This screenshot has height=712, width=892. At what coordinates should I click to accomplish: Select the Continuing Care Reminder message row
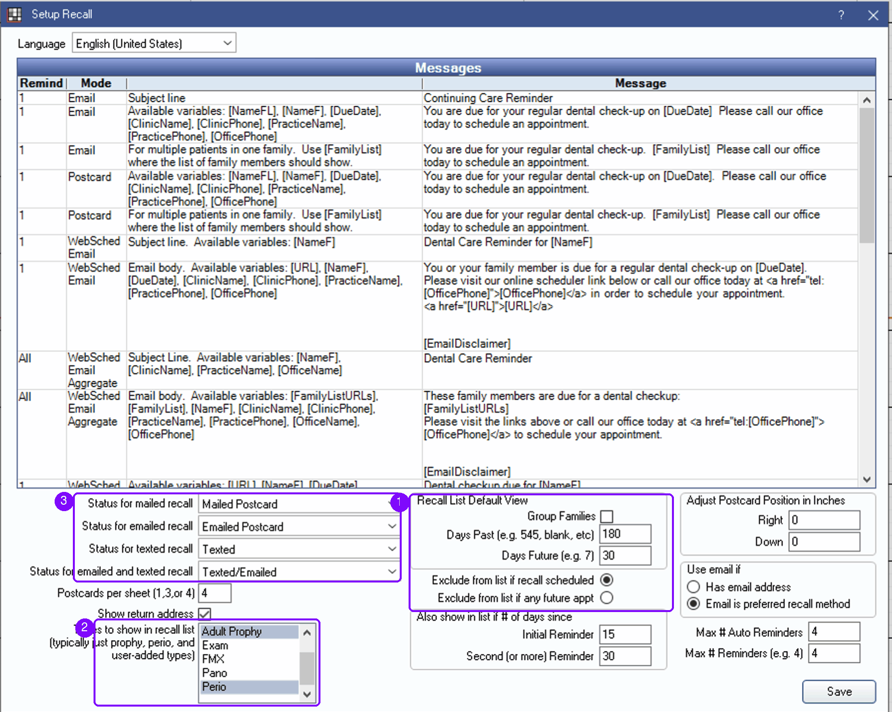[438, 97]
